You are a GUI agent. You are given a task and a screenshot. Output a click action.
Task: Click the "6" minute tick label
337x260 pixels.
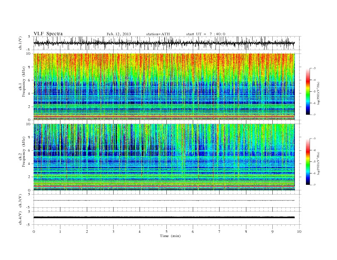tap(193, 232)
